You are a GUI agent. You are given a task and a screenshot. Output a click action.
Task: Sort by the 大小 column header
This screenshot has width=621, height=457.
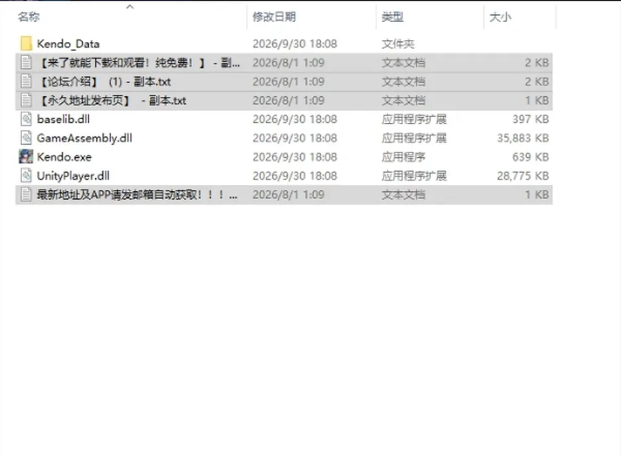point(500,17)
